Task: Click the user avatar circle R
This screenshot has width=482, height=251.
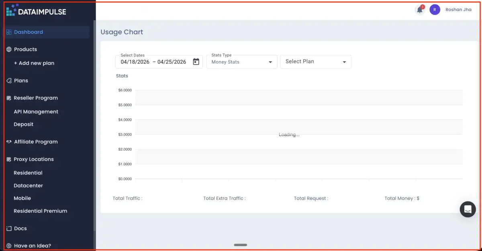Action: tap(435, 10)
